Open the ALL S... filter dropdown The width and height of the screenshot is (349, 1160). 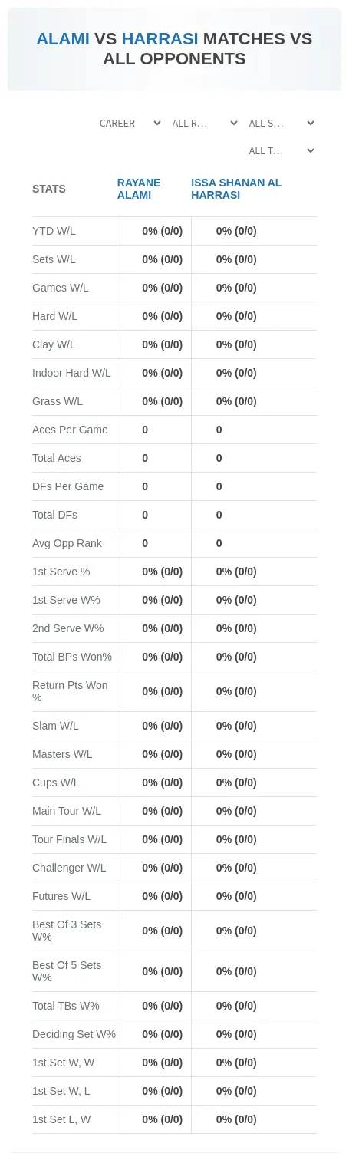coord(281,123)
